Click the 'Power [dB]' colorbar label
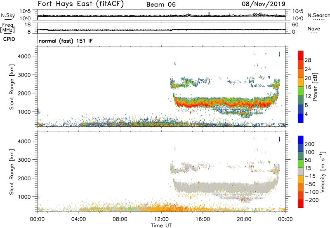This screenshot has width=330, height=228. click(315, 87)
